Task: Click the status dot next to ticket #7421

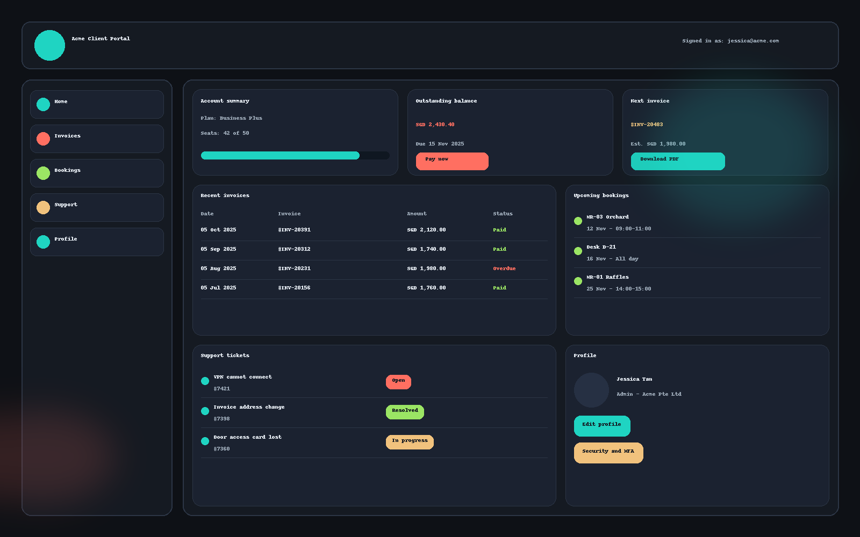Action: click(205, 381)
